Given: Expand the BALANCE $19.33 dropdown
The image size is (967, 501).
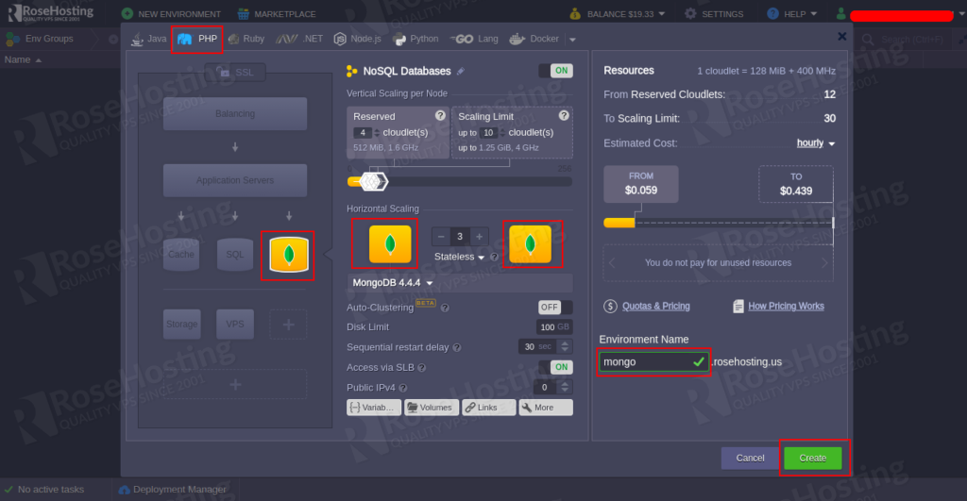Looking at the screenshot, I should click(617, 13).
